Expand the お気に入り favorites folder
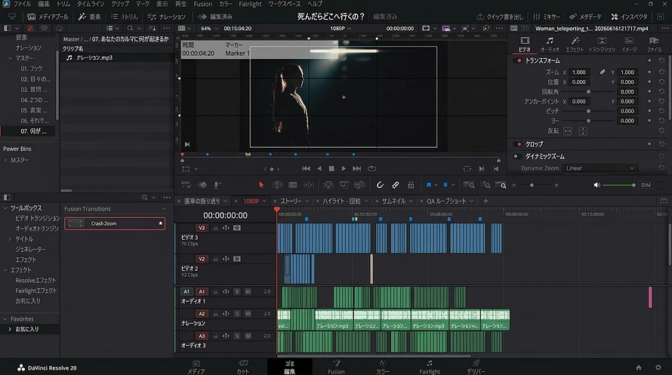The height and width of the screenshot is (375, 672). [10, 329]
